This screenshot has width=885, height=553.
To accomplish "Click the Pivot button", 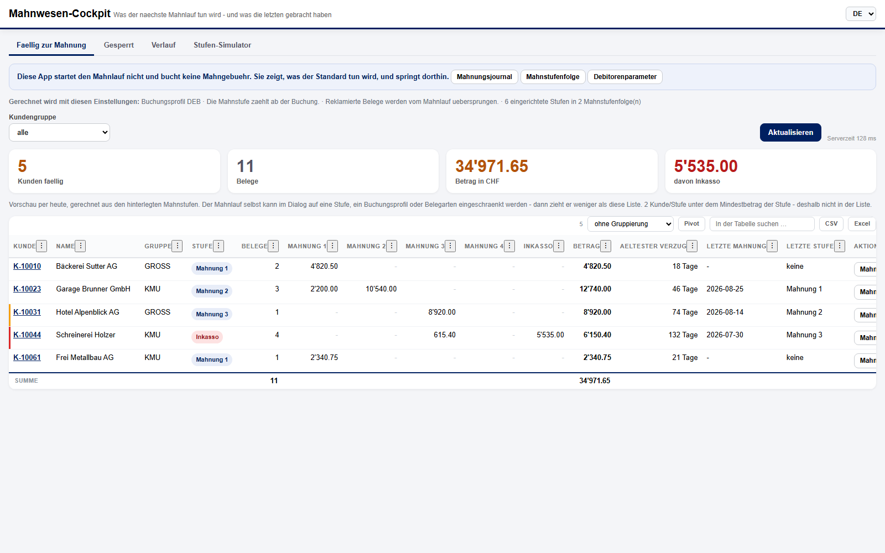I will click(x=691, y=224).
